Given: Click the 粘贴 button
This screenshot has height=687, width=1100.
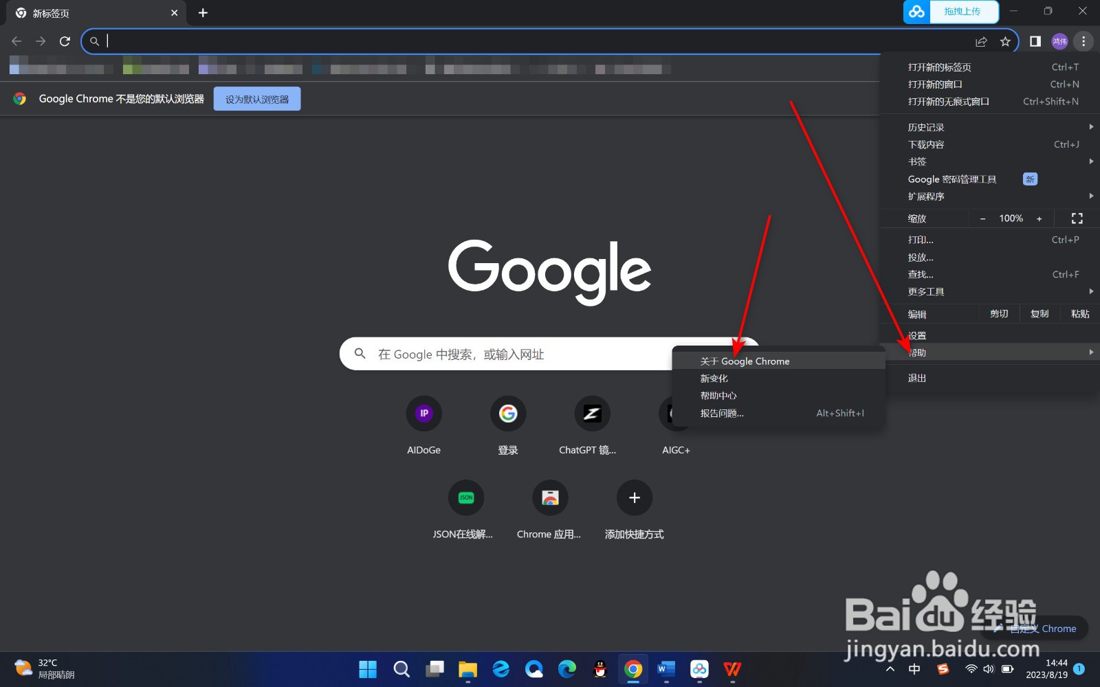Looking at the screenshot, I should (1080, 314).
